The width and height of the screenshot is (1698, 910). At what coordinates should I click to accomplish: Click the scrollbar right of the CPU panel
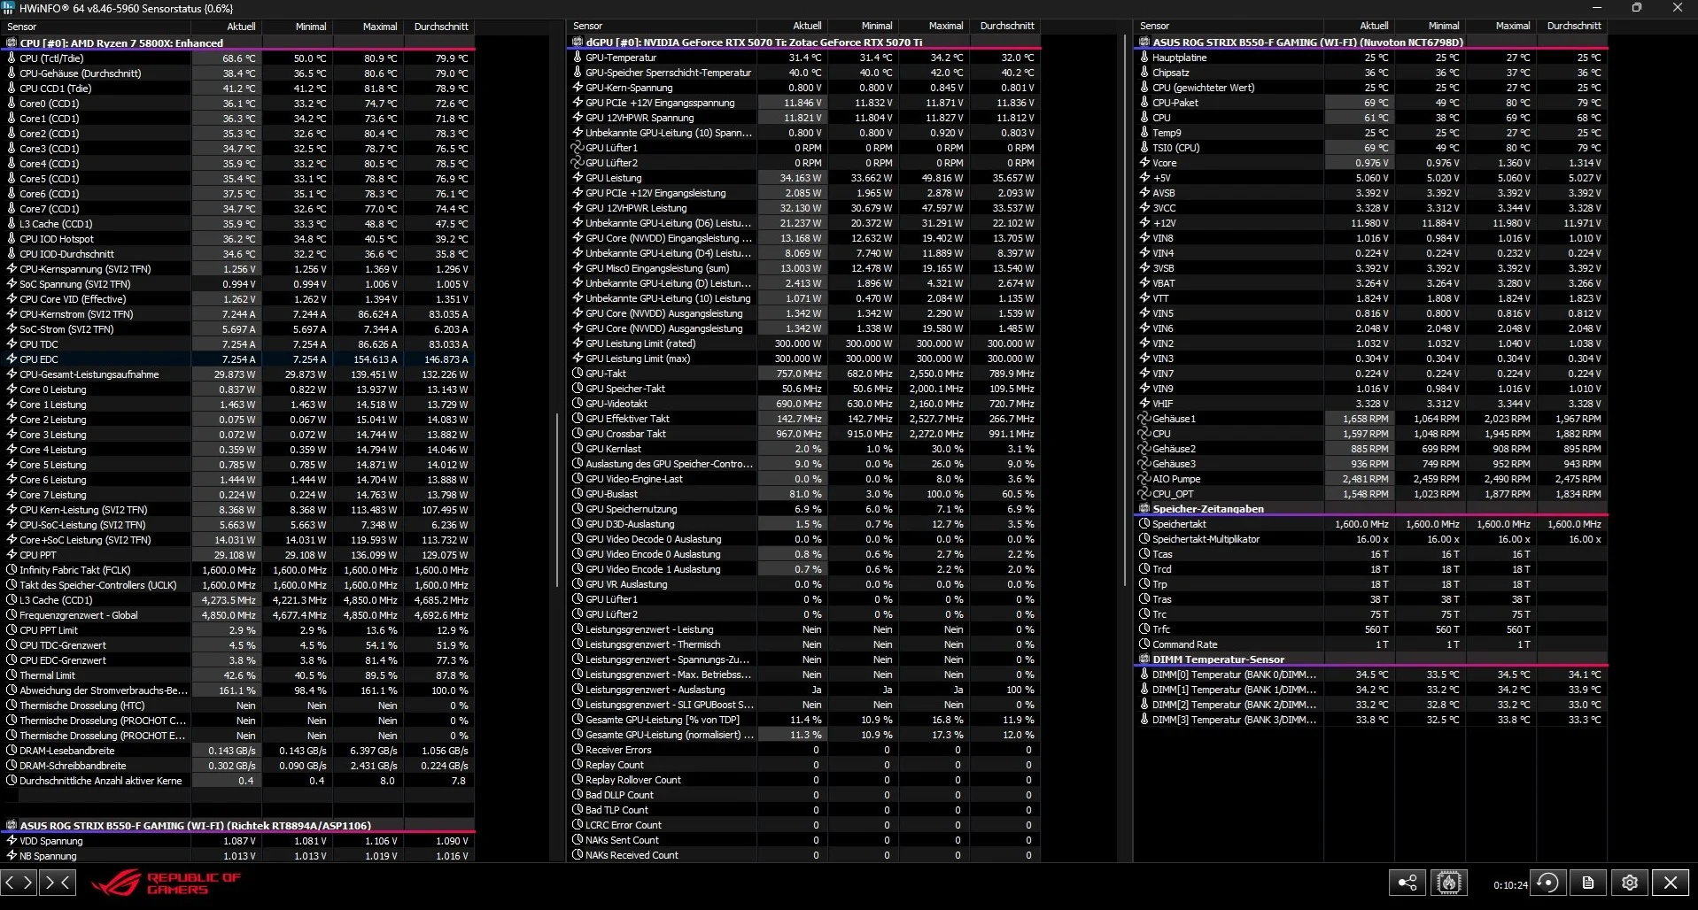coord(557,500)
